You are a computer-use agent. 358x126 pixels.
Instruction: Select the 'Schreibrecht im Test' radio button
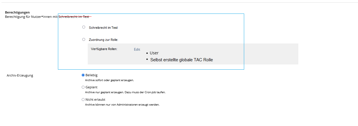point(84,27)
